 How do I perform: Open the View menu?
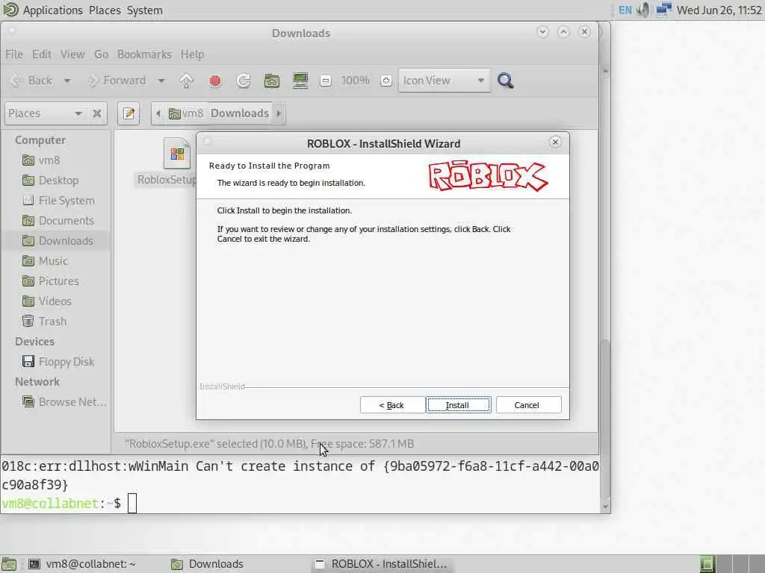pyautogui.click(x=72, y=54)
